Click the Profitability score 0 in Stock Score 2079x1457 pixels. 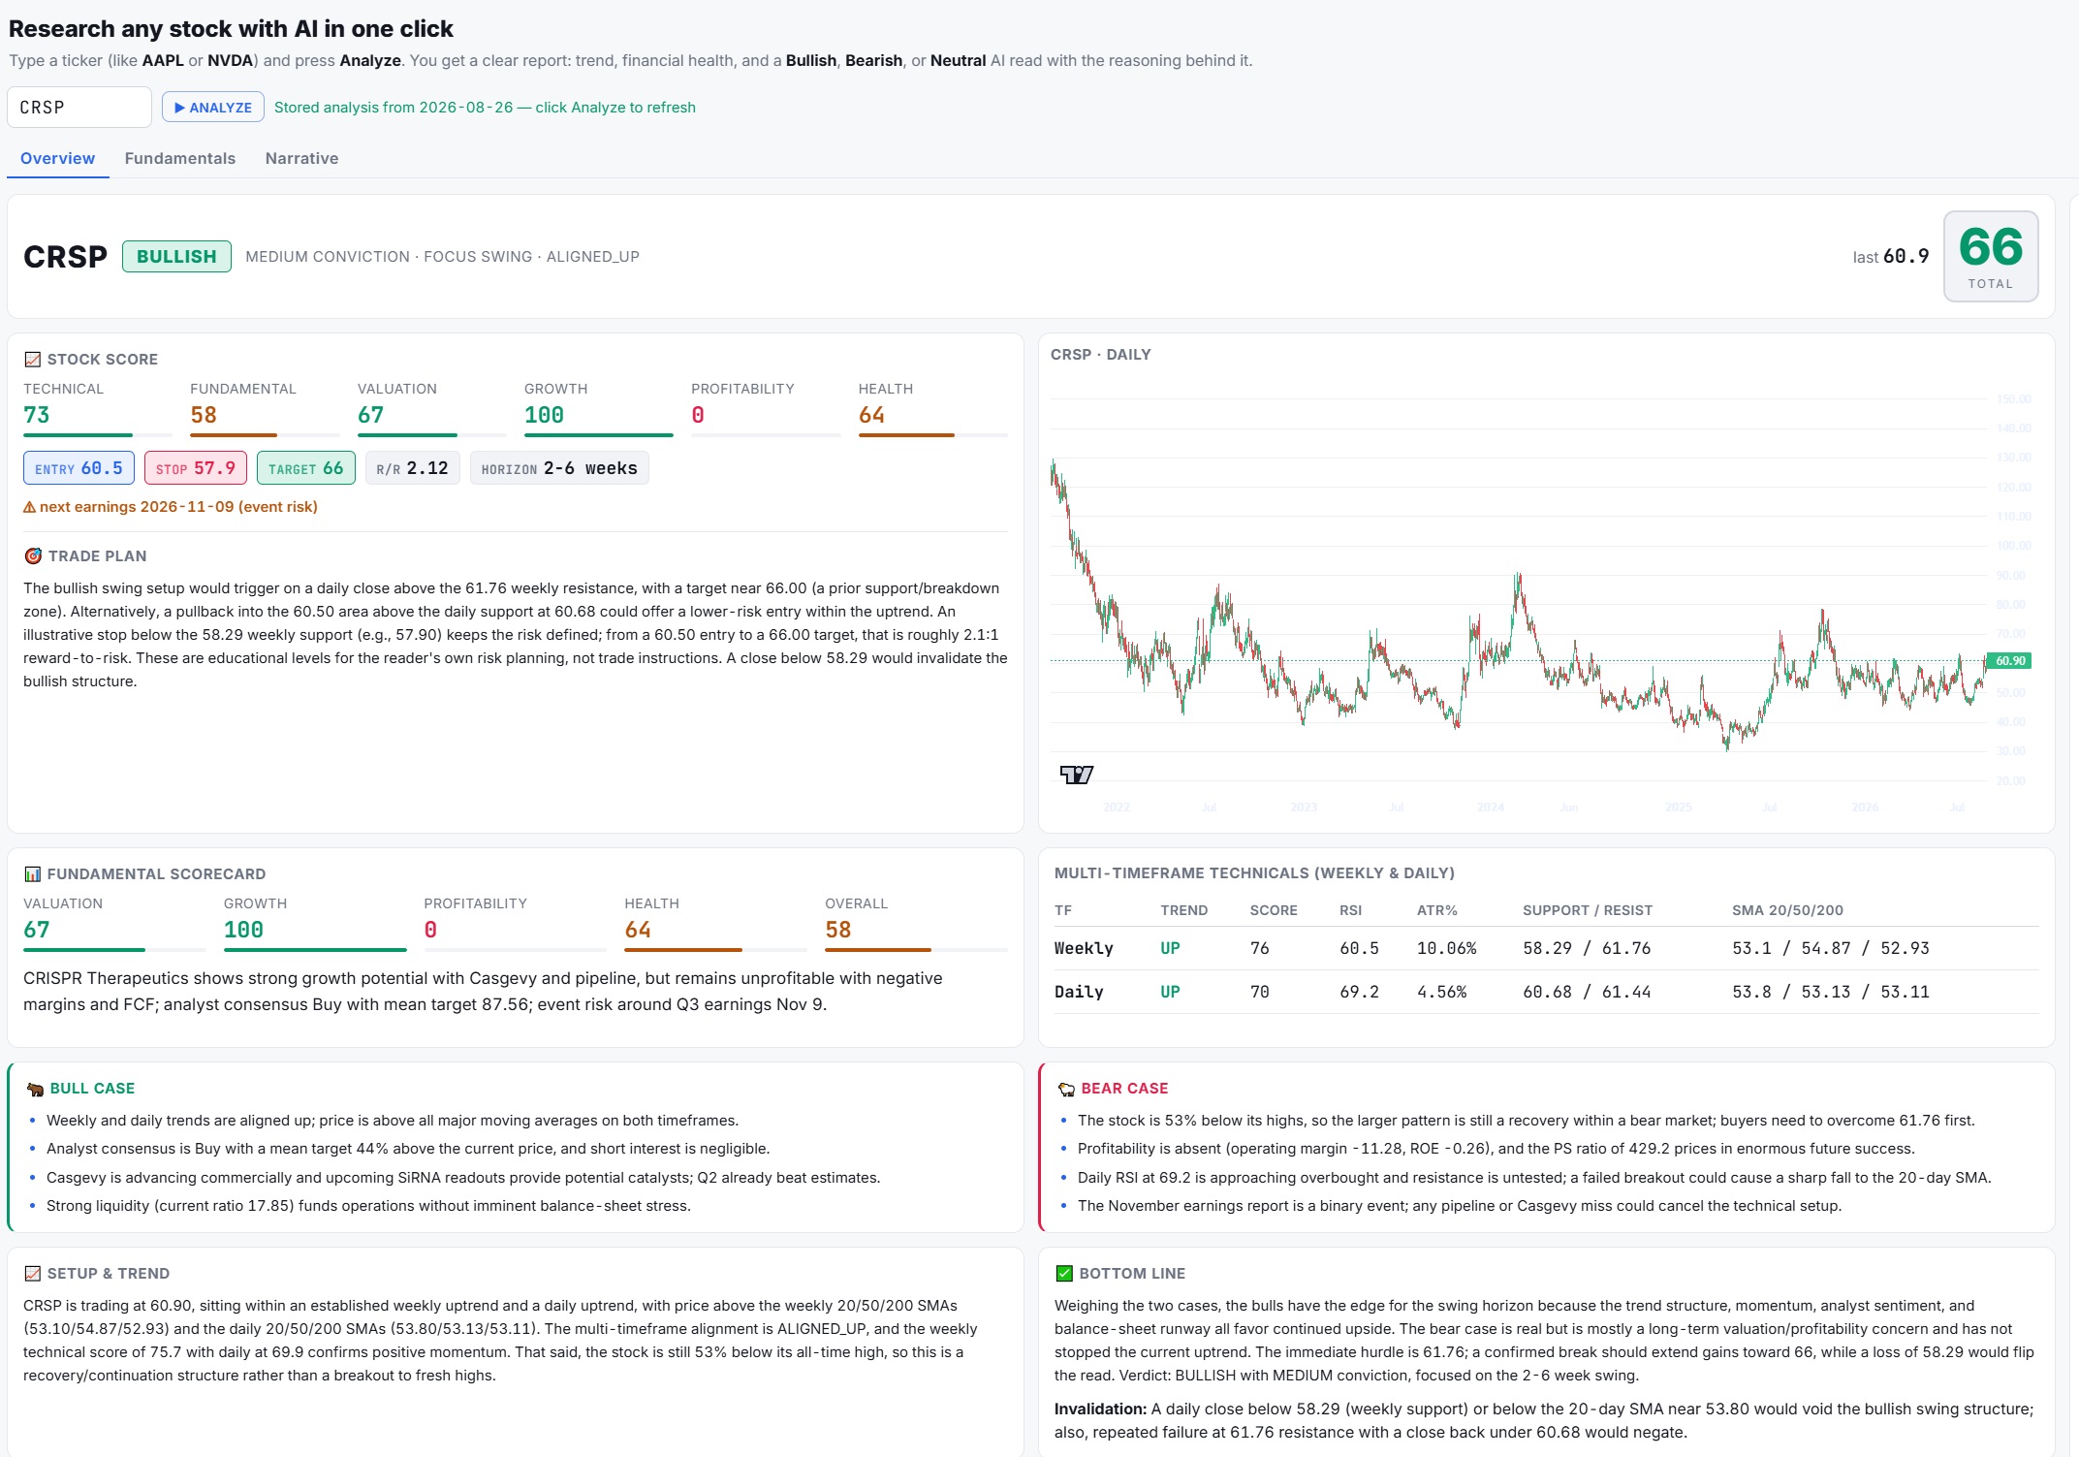coord(698,415)
